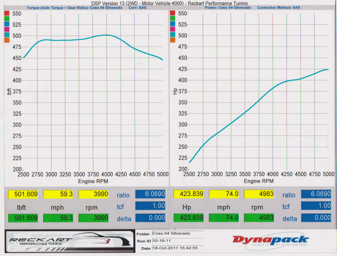Screen dimensions: 337x256
Task: Click 'Correction Method: SAE' label
Action: 279,8
